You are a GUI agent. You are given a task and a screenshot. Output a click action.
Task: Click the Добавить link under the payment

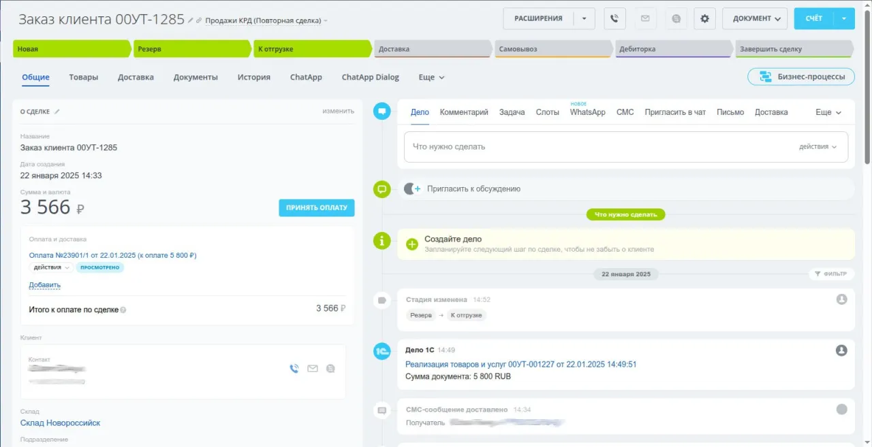click(45, 284)
